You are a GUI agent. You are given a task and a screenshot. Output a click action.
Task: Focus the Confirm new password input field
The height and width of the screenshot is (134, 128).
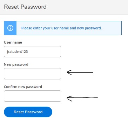pos(32,96)
